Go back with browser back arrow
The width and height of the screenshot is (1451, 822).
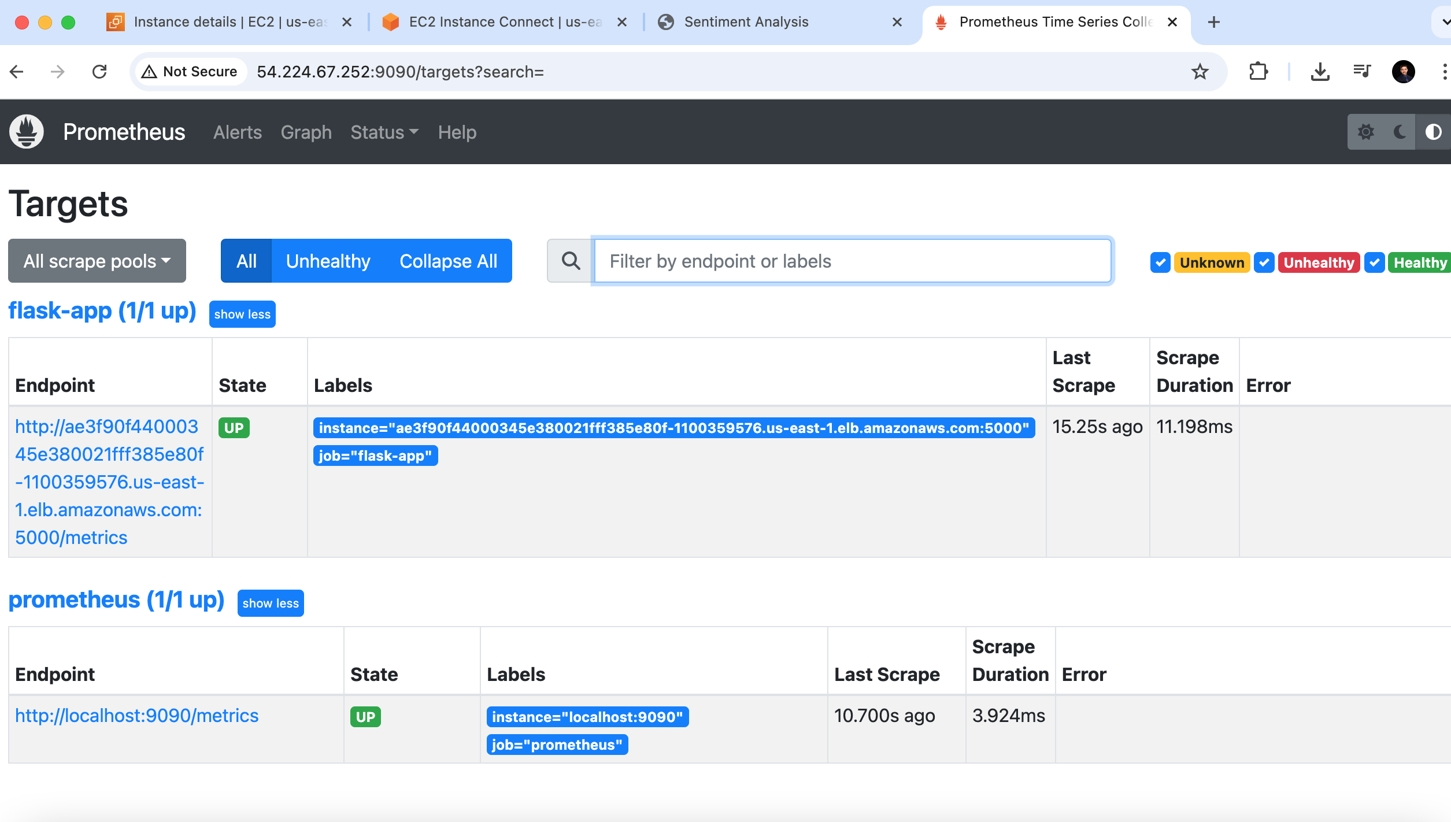17,72
